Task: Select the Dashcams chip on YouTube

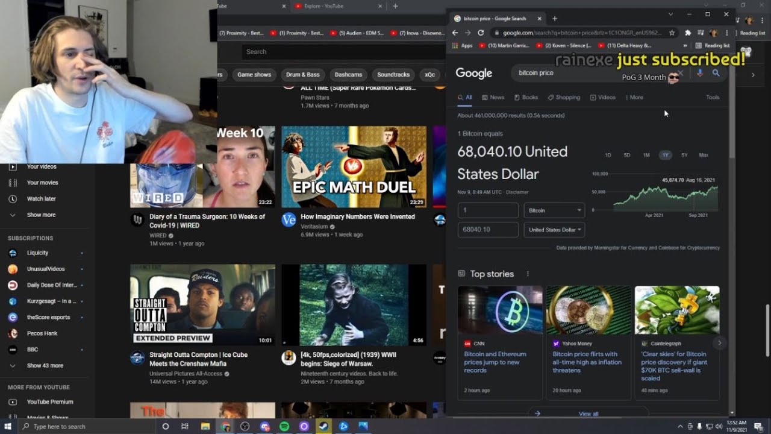Action: [348, 75]
